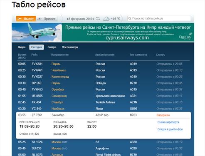Click the Royal Flight airlines cell
Image resolution: width=205 pixels, height=156 pixels.
(x=108, y=154)
